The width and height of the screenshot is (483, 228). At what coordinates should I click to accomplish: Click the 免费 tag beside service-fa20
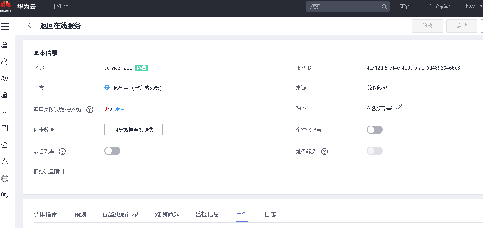tap(141, 68)
